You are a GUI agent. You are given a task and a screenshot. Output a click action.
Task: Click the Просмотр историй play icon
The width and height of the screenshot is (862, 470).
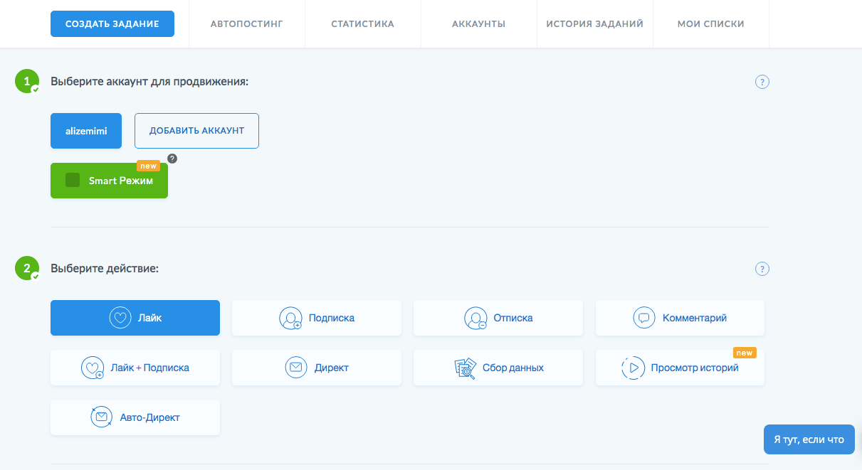pos(632,368)
